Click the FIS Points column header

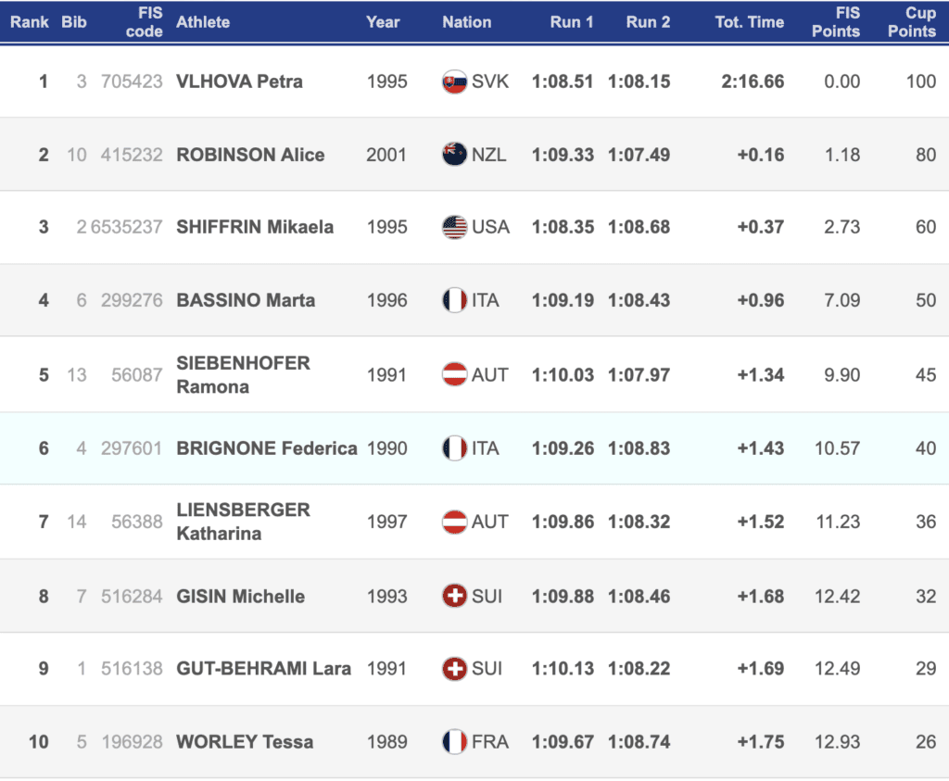point(836,21)
